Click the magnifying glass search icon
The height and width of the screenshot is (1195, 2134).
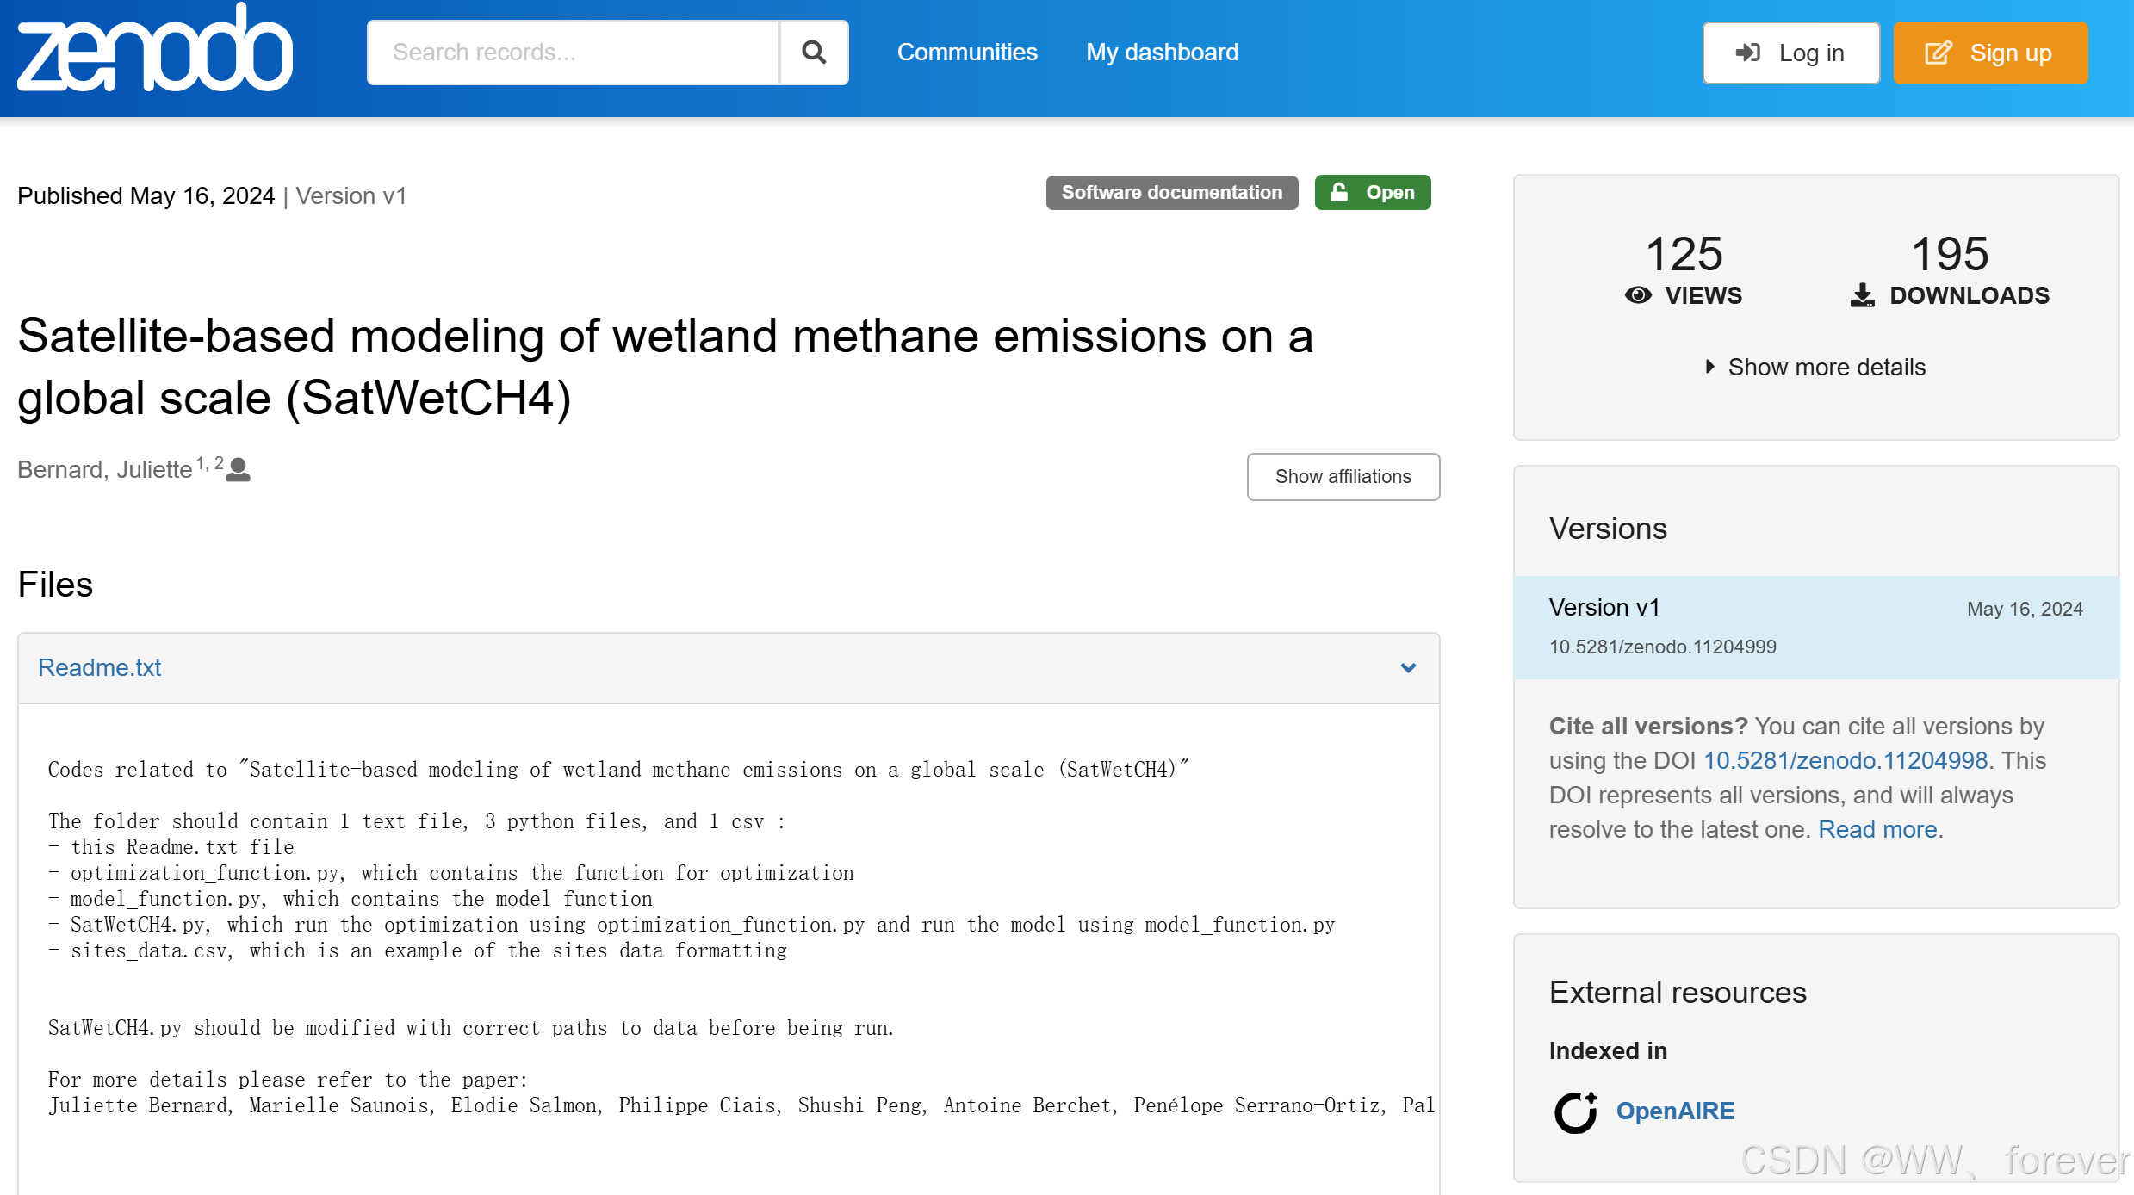click(814, 53)
